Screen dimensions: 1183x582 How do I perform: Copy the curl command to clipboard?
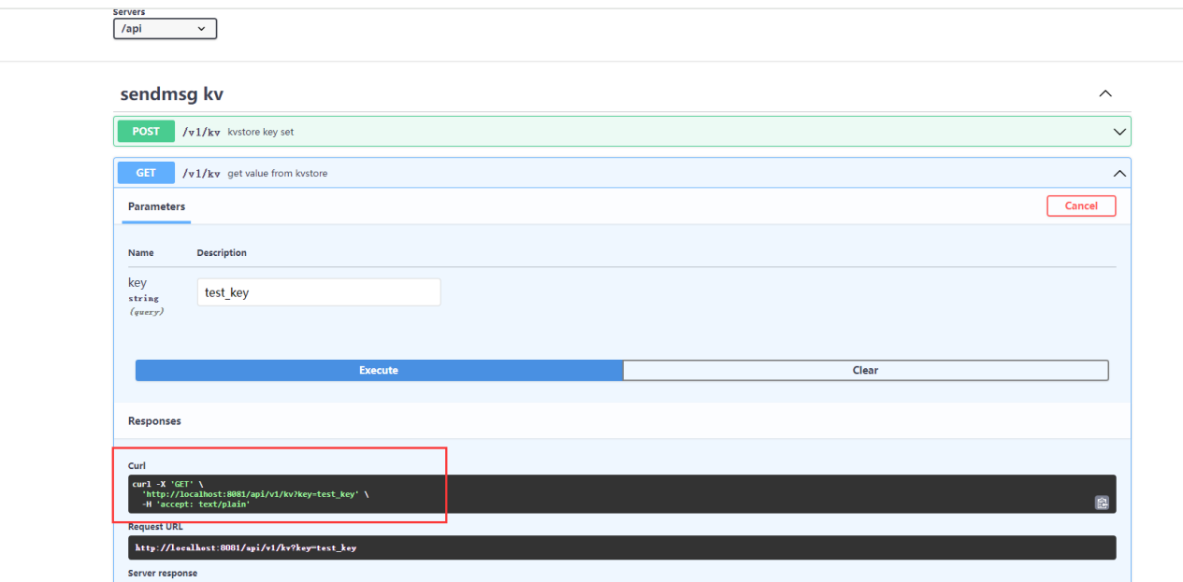click(x=1102, y=503)
